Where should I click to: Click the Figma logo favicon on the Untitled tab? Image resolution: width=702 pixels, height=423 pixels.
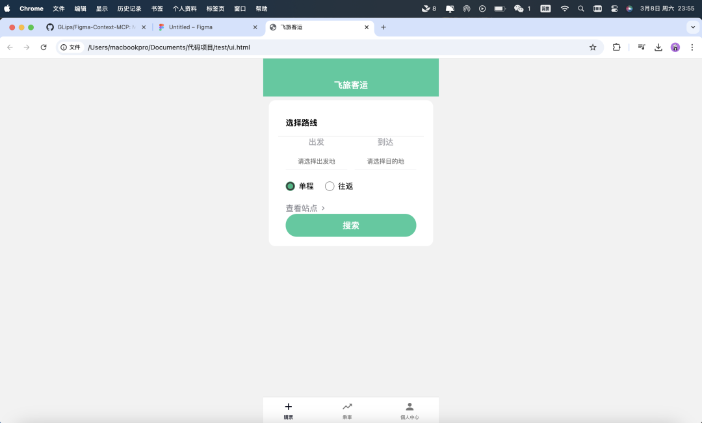pos(161,27)
